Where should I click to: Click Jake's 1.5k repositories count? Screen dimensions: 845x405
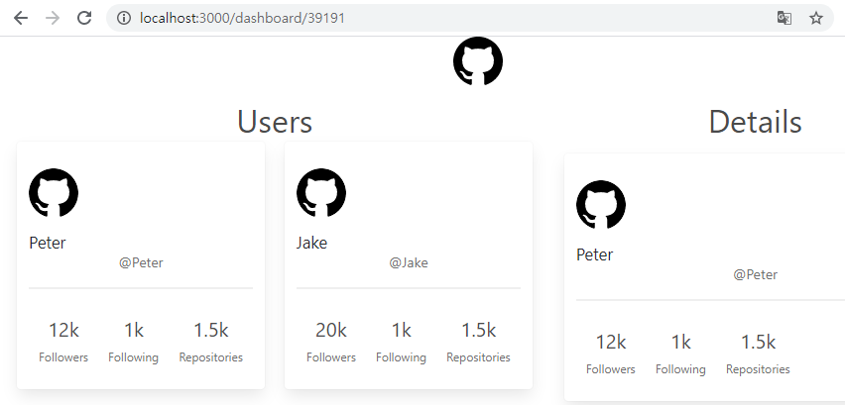coord(479,331)
